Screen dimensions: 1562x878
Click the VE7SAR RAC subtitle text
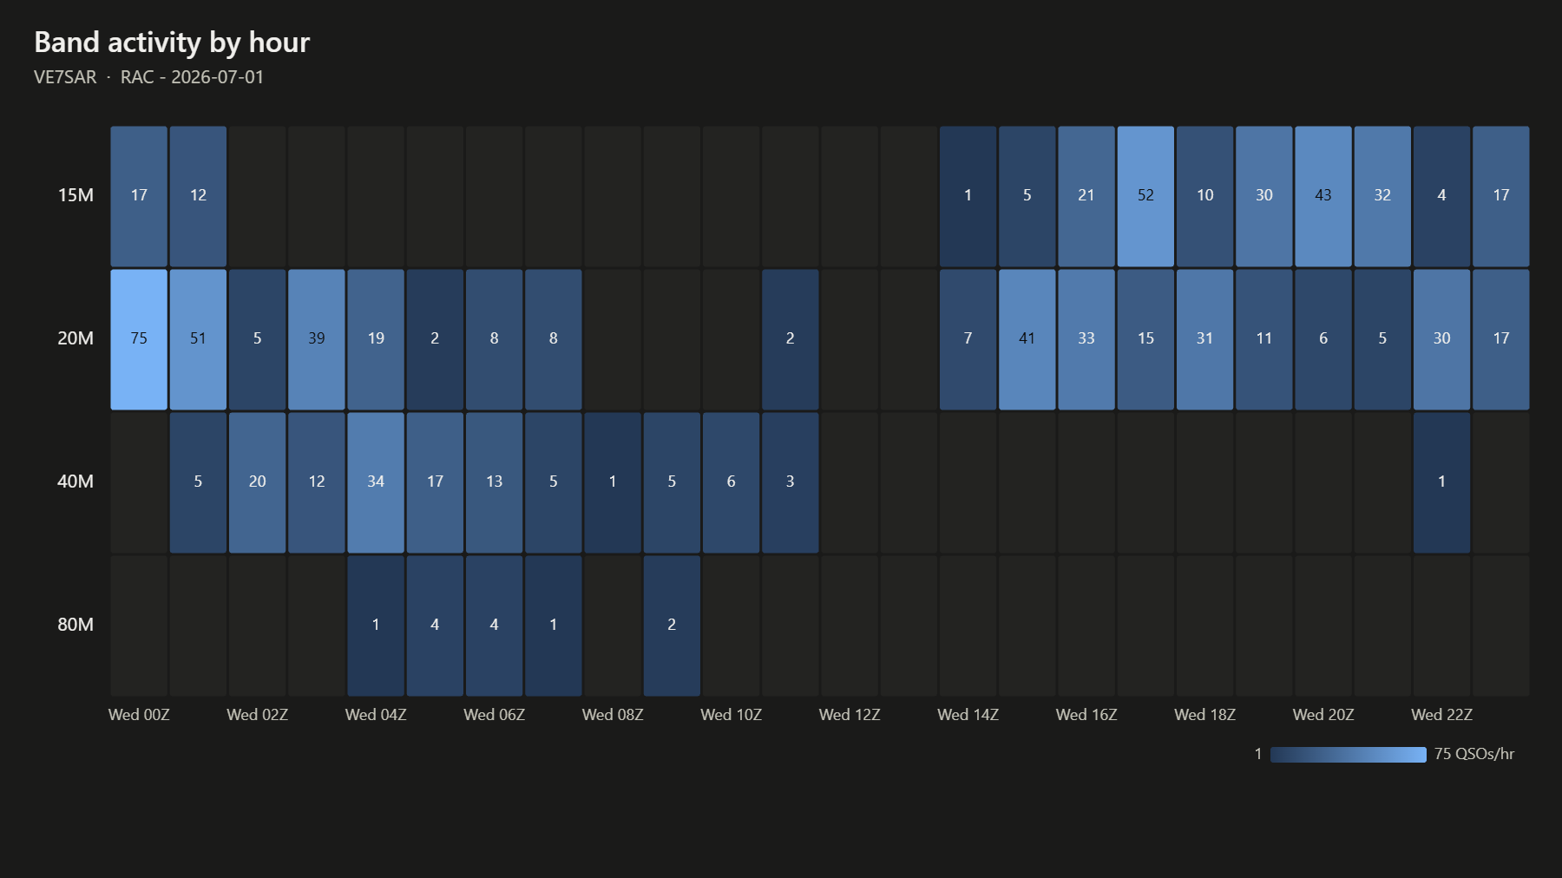click(x=148, y=77)
